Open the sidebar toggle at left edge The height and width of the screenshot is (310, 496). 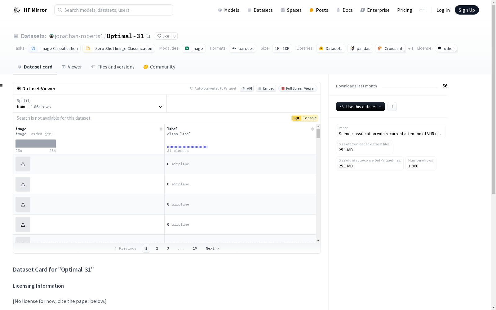coord(1,86)
